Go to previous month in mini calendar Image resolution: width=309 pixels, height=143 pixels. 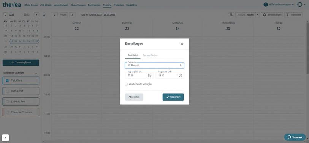(5, 15)
